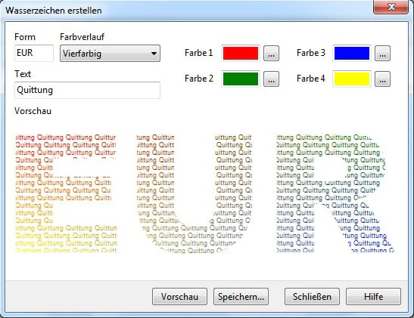Open the Farbverlauf dropdown showing Vierfarbig
The width and height of the screenshot is (414, 318).
click(x=110, y=54)
